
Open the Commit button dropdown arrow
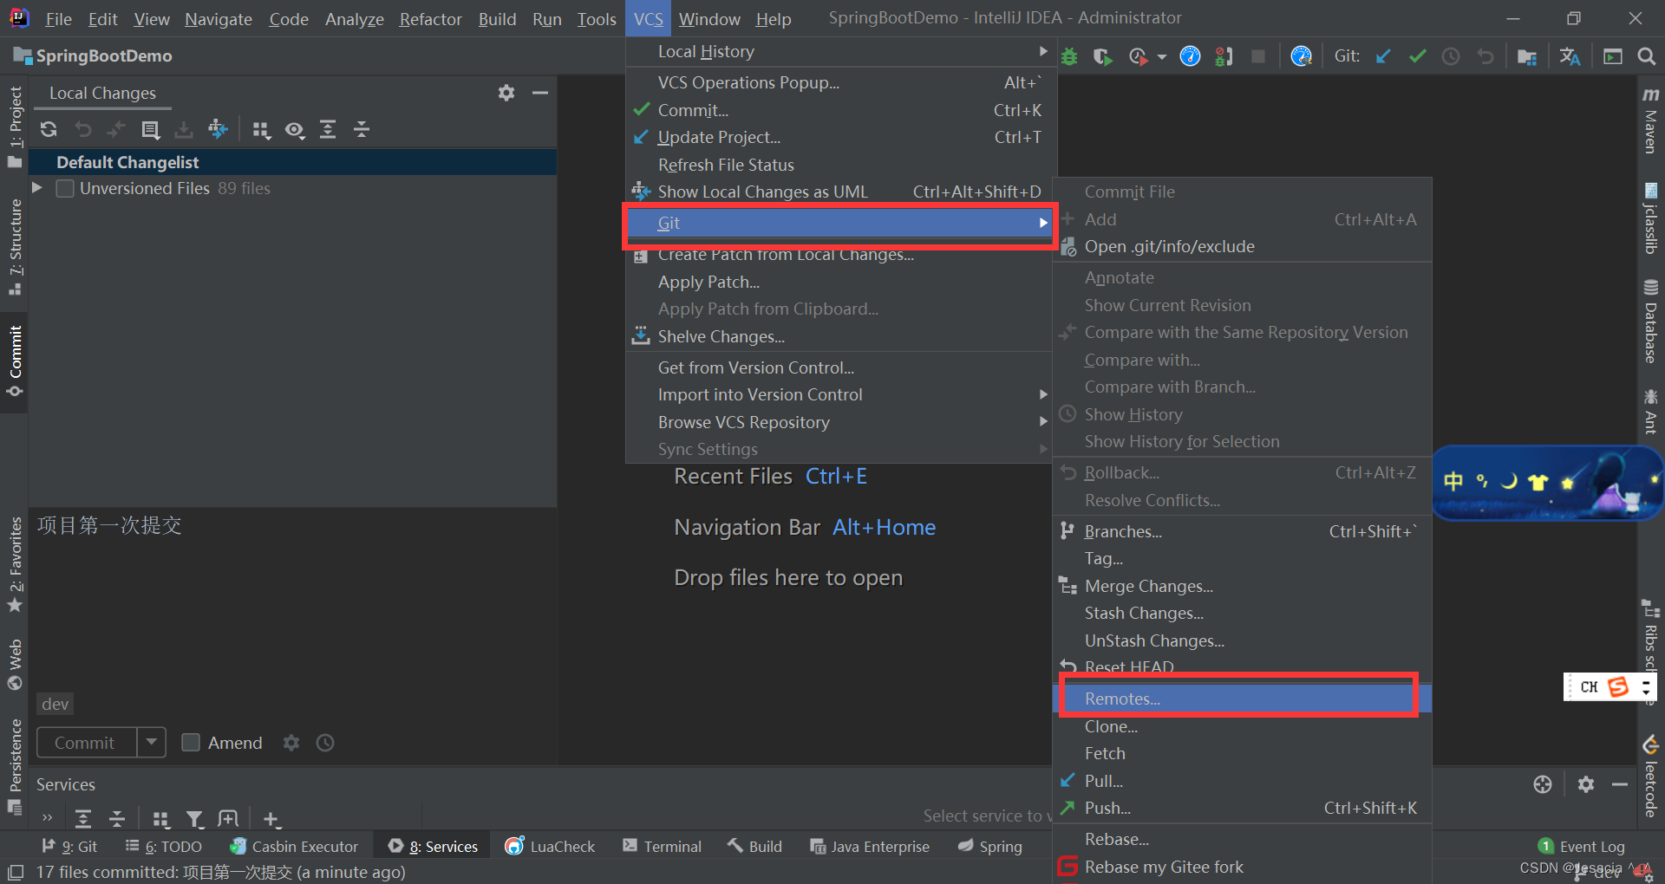(x=152, y=742)
